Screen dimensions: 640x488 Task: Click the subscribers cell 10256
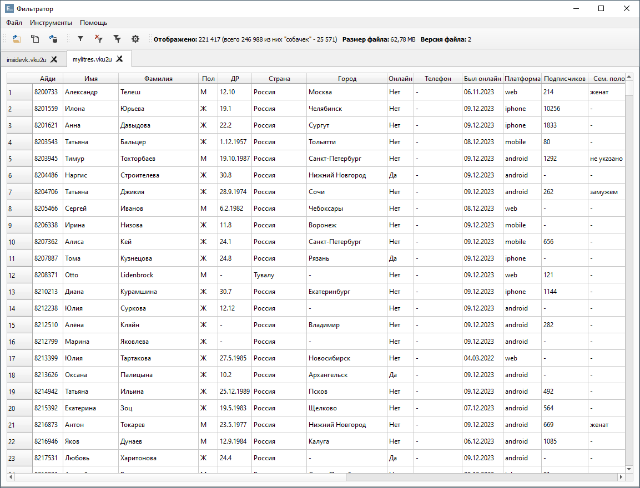pos(565,109)
